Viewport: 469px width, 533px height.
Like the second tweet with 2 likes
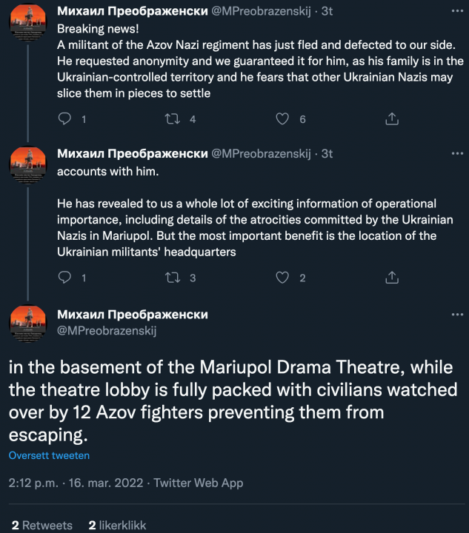coord(282,278)
